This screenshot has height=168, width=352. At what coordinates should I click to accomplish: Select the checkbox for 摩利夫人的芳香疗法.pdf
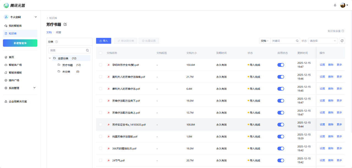click(100, 89)
